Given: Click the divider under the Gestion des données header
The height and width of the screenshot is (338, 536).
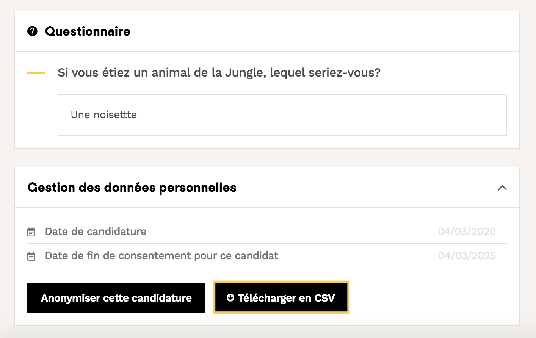Looking at the screenshot, I should tap(267, 207).
